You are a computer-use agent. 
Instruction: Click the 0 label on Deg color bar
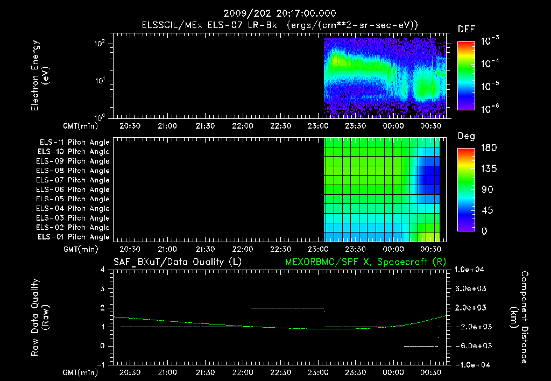coord(484,231)
